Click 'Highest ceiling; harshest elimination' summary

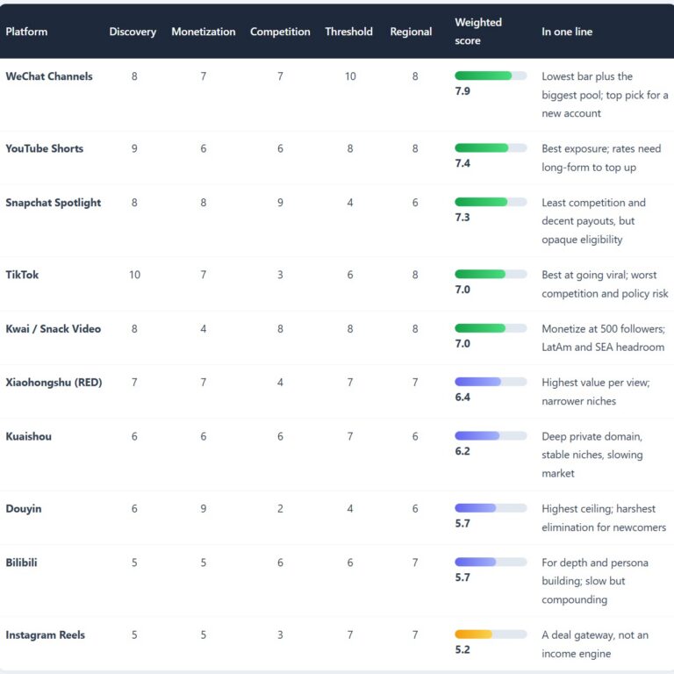[x=604, y=518]
